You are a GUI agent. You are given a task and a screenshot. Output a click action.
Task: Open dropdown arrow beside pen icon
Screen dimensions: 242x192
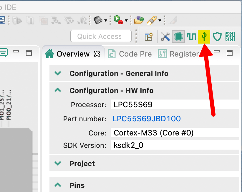[x=160, y=20]
